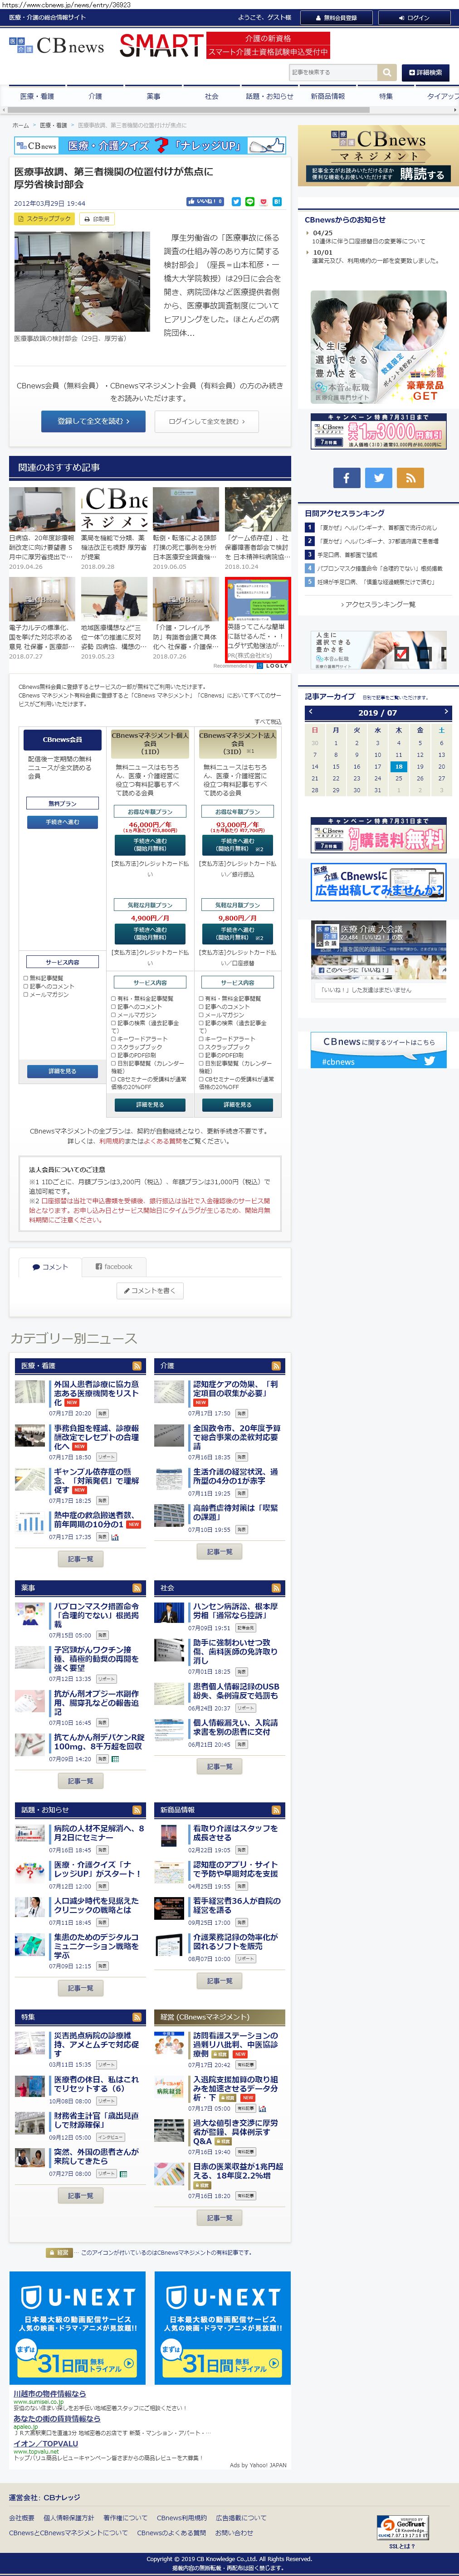This screenshot has height=2576, width=459.
Task: Click RSS icon of 話題・お知らせ category
Action: (136, 1810)
